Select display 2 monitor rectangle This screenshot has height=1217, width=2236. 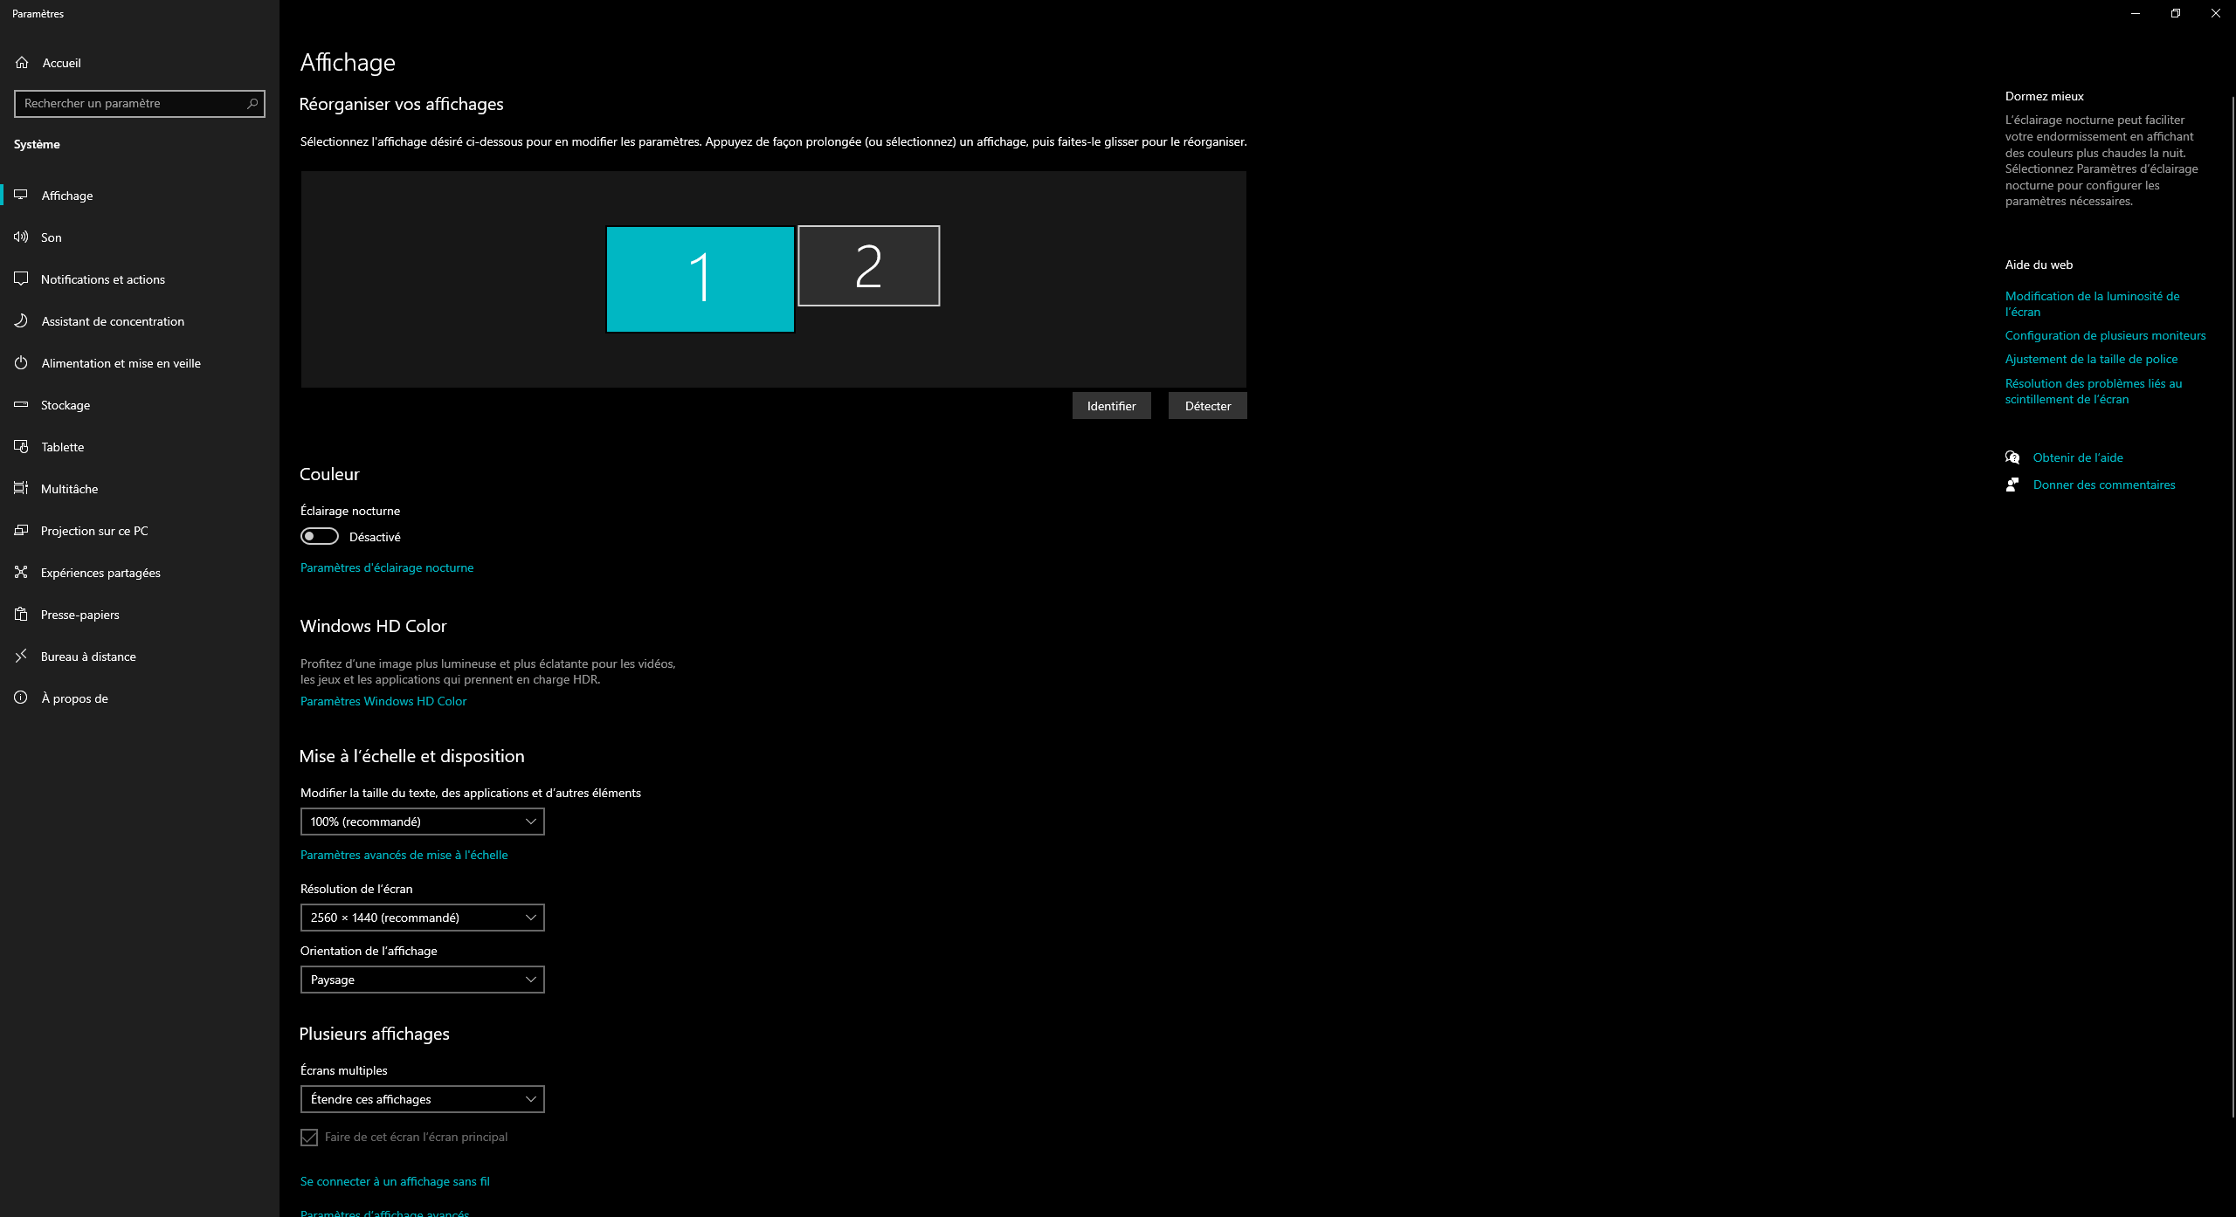(x=868, y=266)
